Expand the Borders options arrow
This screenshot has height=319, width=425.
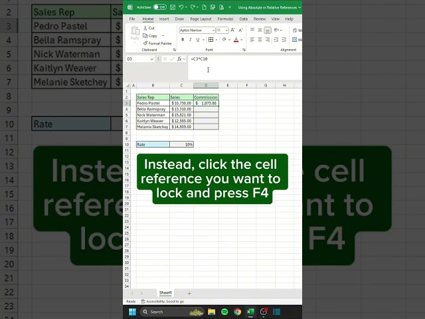pos(216,40)
